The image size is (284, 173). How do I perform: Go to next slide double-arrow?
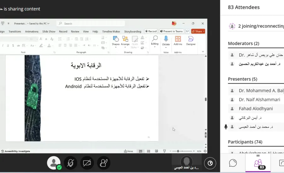[206, 137]
